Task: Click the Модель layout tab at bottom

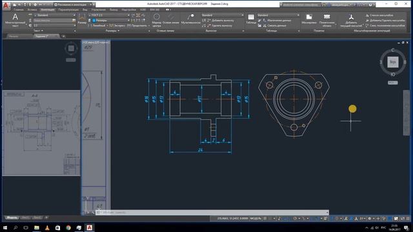Action: 12,218
